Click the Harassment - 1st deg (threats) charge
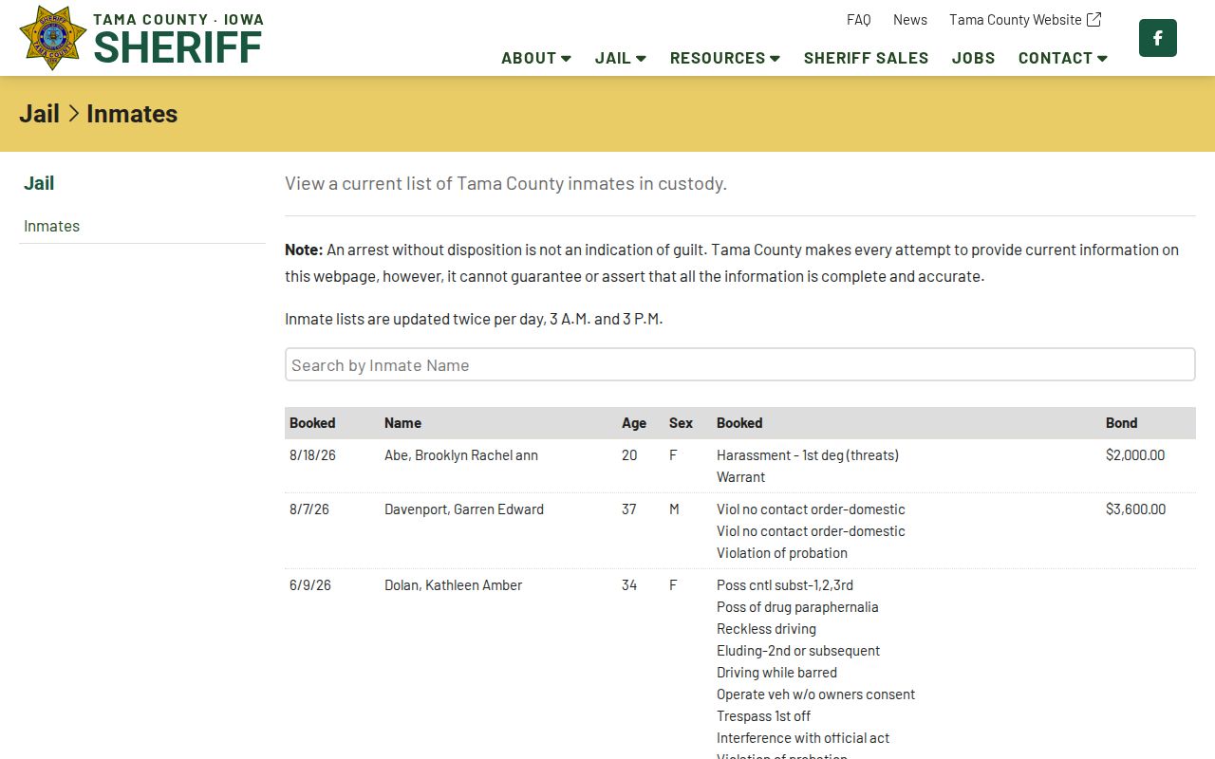The height and width of the screenshot is (759, 1215). [x=808, y=455]
